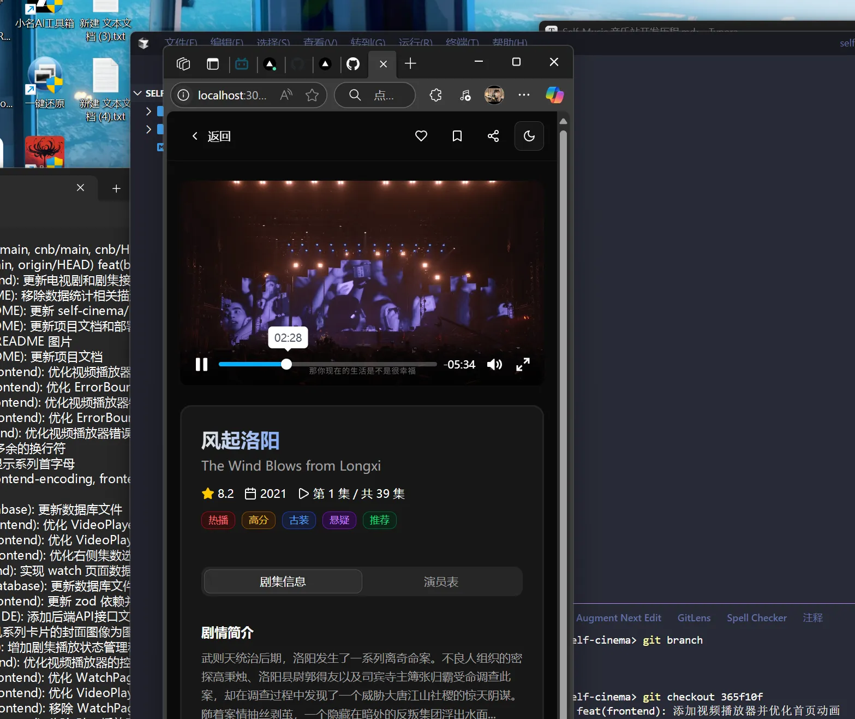Screen dimensions: 855x719
Task: Pause the video playback
Action: click(x=202, y=364)
